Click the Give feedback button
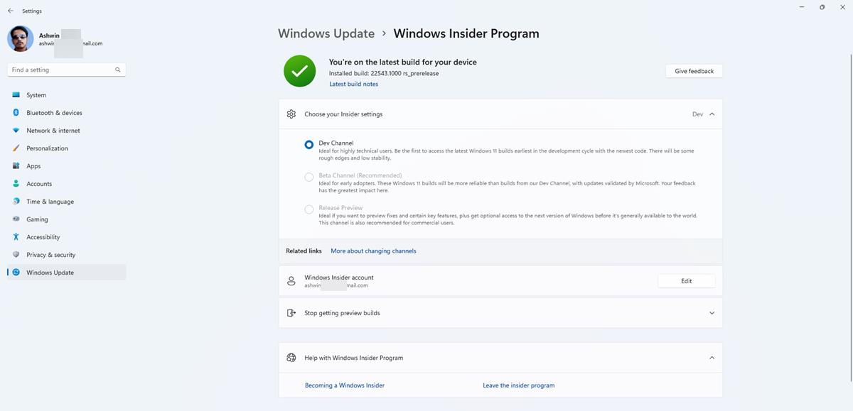853x411 pixels. pyautogui.click(x=693, y=70)
